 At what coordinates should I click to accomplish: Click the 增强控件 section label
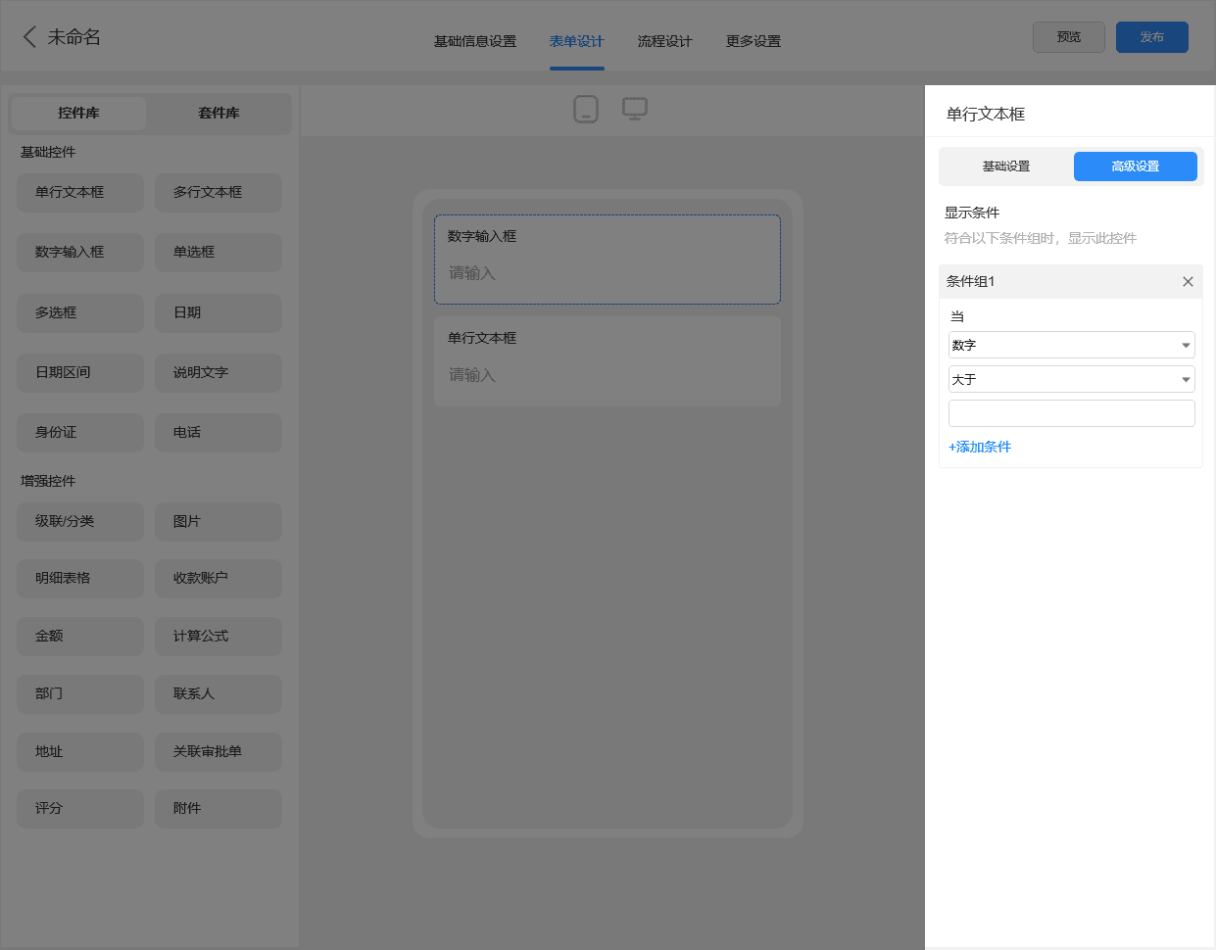click(x=48, y=482)
